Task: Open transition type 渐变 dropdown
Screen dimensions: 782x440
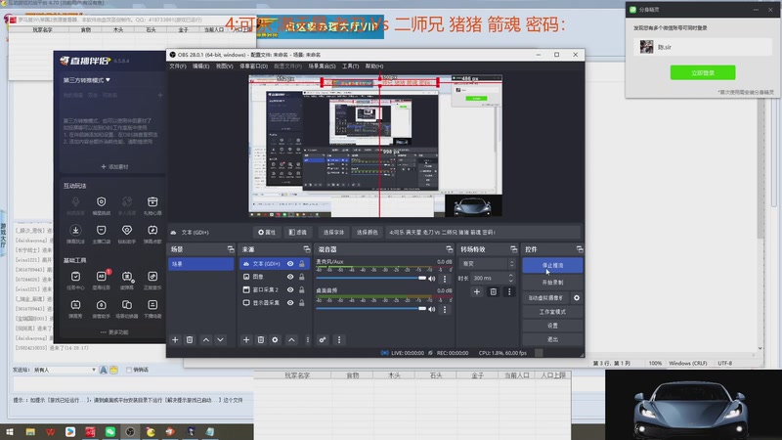Action: point(487,263)
